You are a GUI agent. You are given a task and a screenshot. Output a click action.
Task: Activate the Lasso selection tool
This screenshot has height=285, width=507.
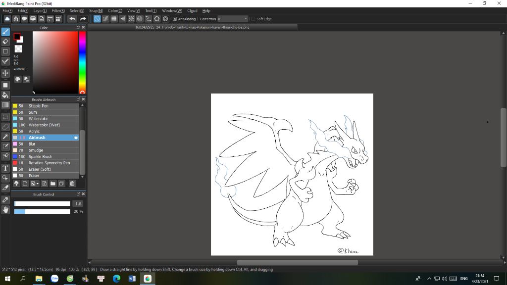(5, 127)
